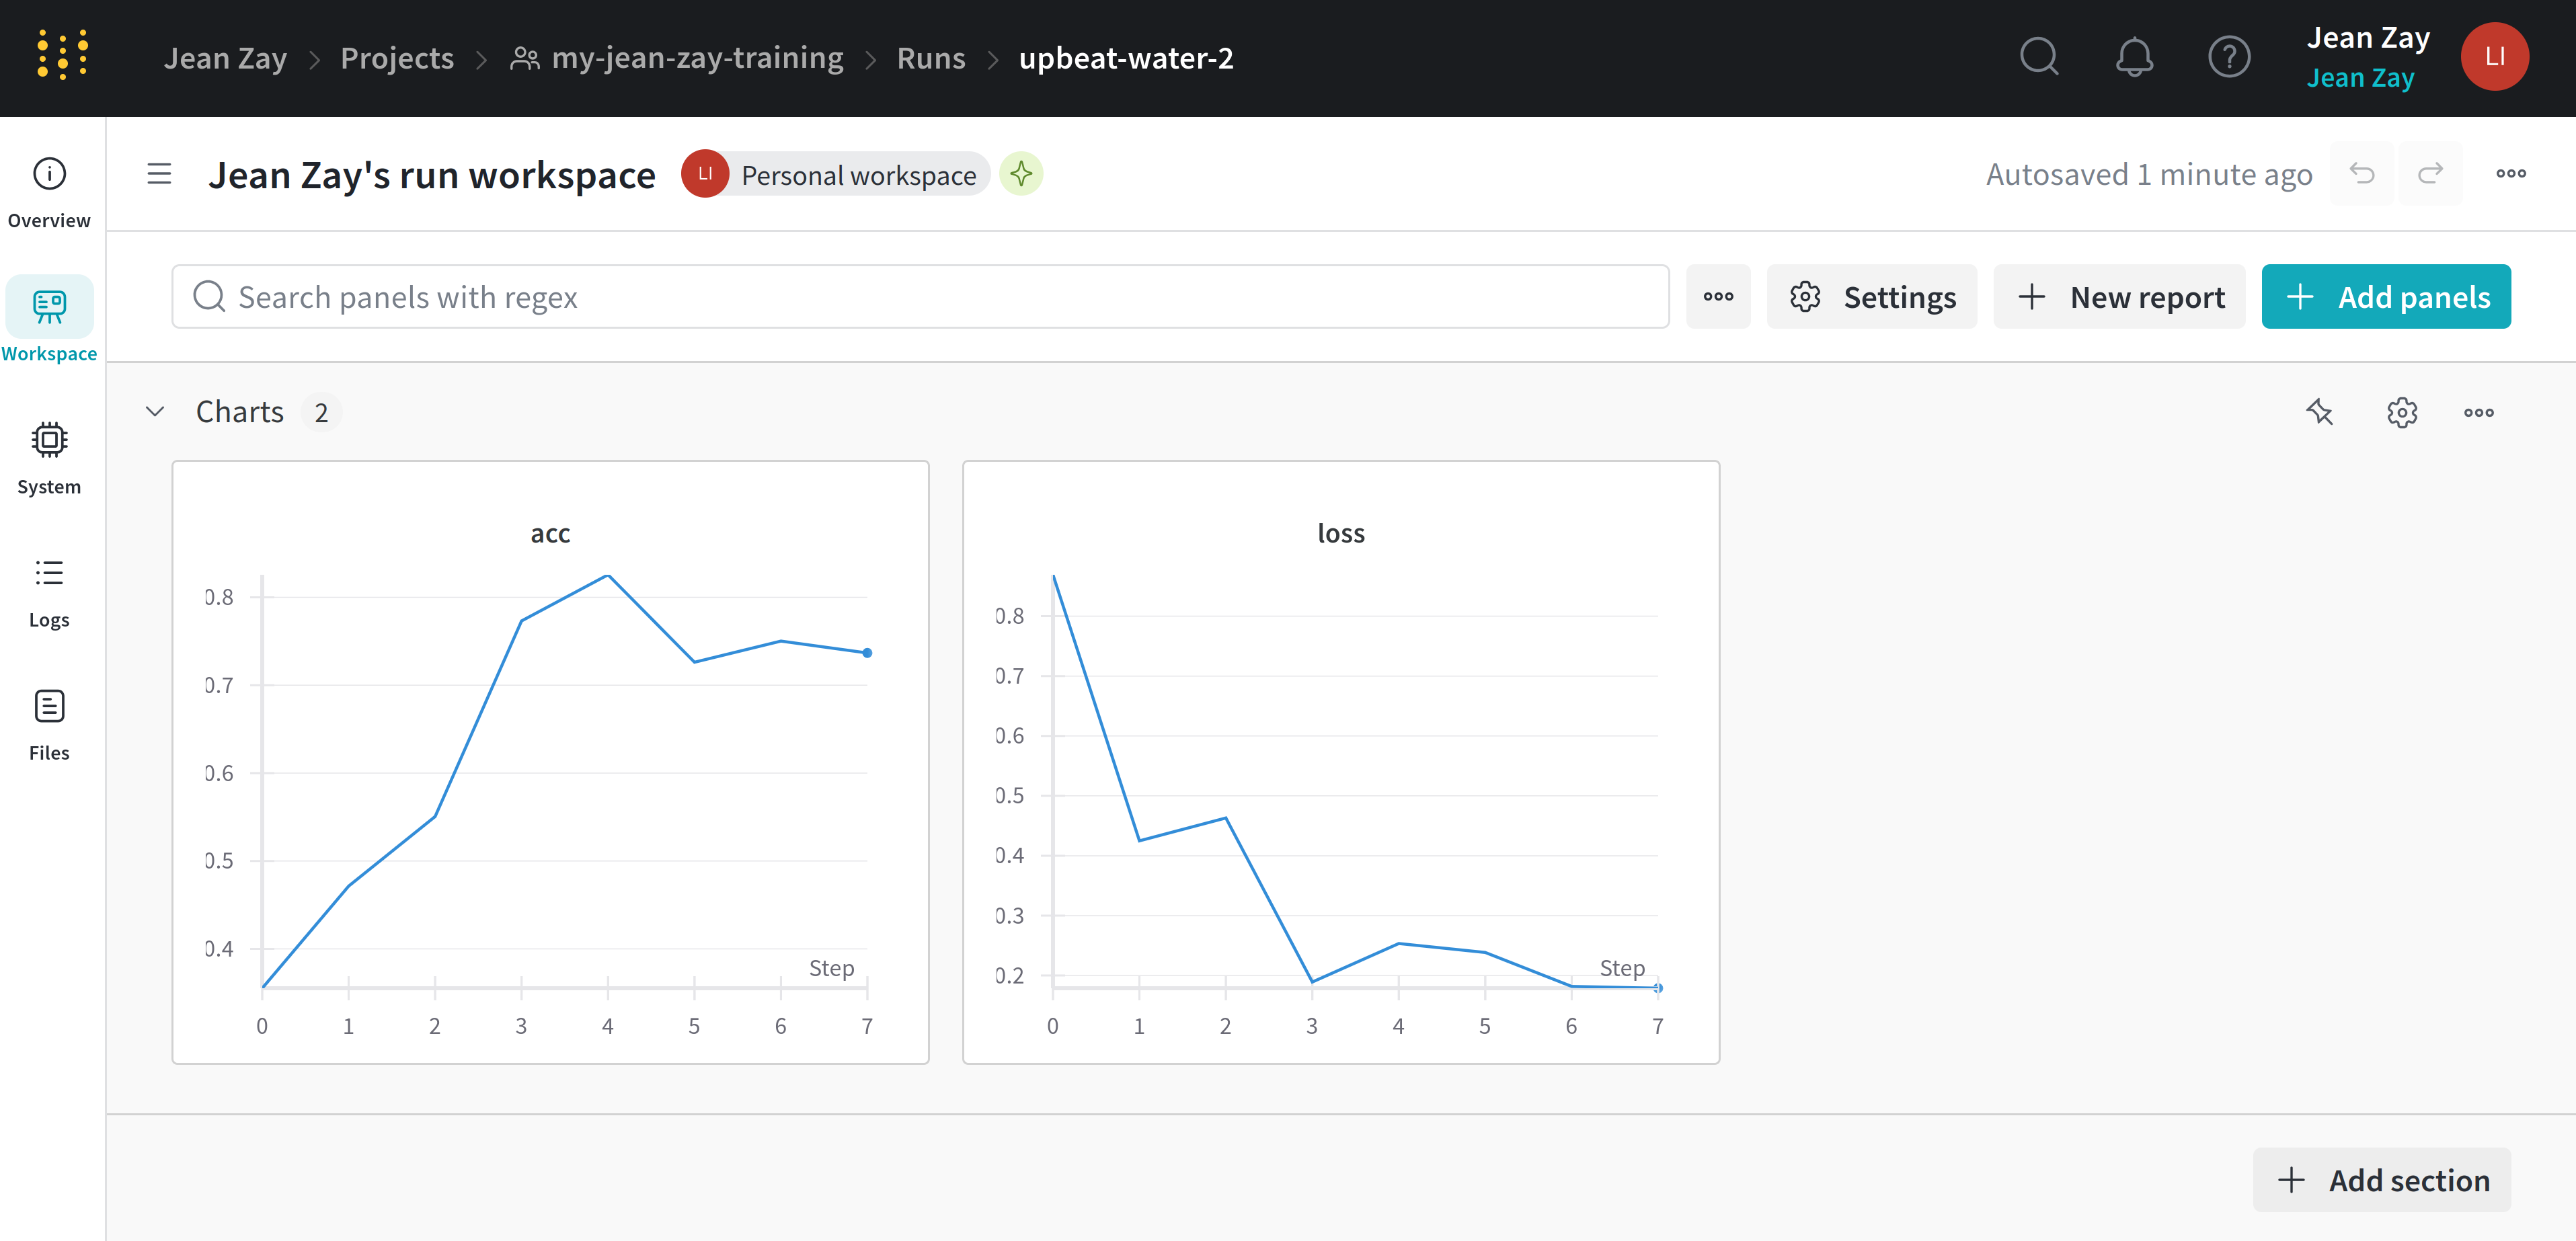This screenshot has height=1241, width=2576.
Task: Click the redo arrow
Action: 2430,174
